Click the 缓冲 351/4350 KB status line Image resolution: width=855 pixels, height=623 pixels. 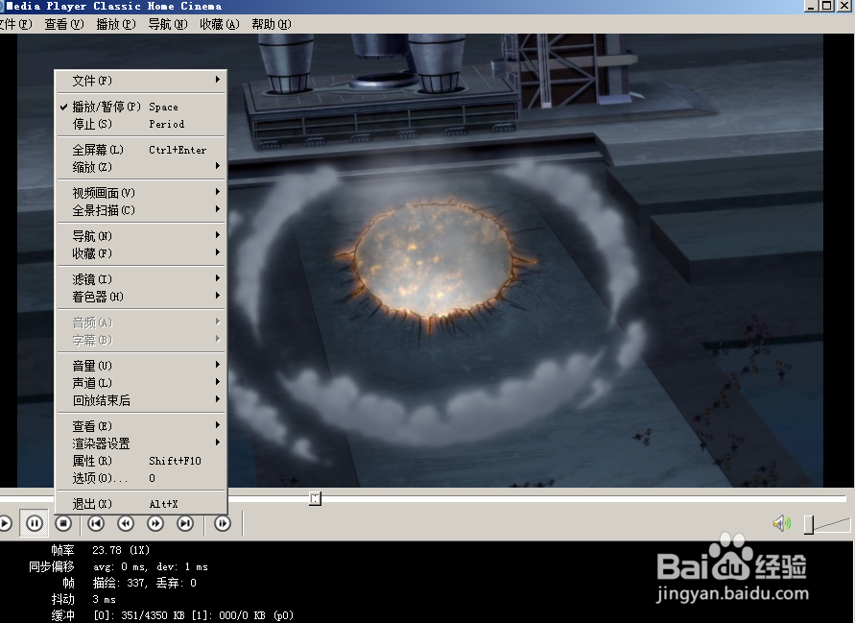[x=173, y=615]
